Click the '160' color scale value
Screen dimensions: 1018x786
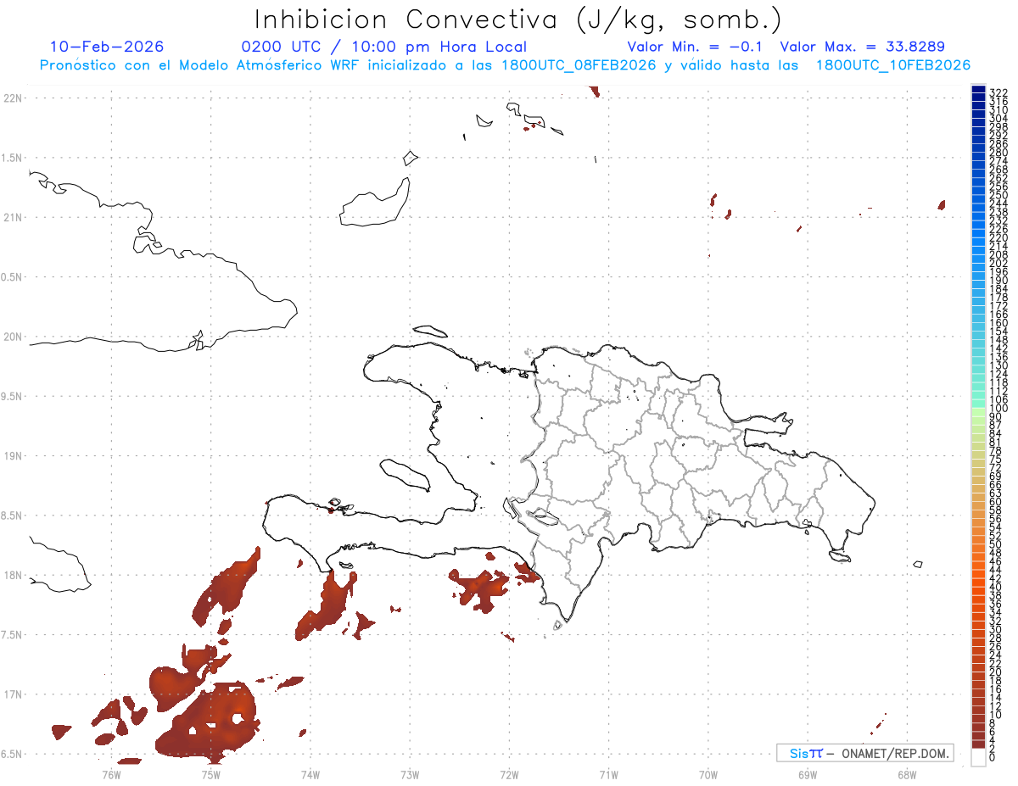pos(998,322)
